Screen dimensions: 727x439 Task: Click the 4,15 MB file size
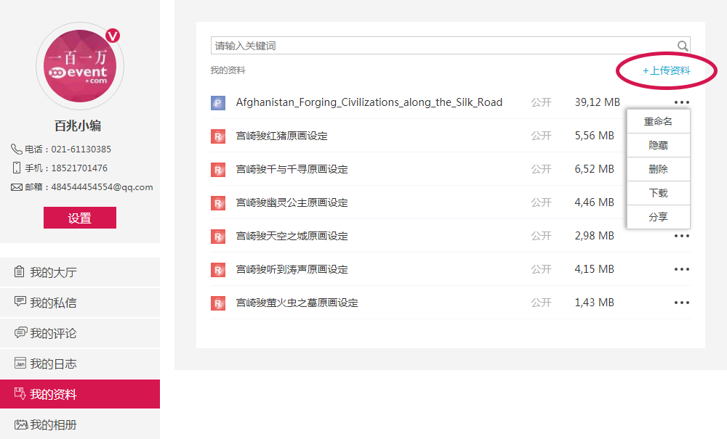595,269
